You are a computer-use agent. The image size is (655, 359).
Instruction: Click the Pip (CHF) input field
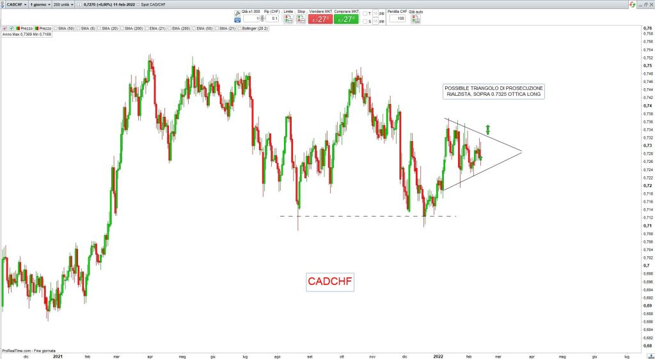[272, 19]
